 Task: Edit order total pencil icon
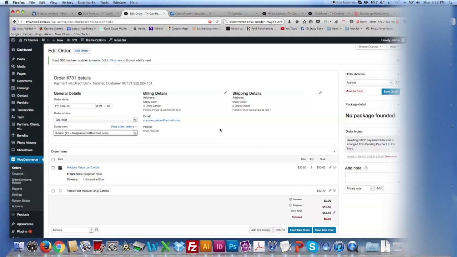point(334,213)
